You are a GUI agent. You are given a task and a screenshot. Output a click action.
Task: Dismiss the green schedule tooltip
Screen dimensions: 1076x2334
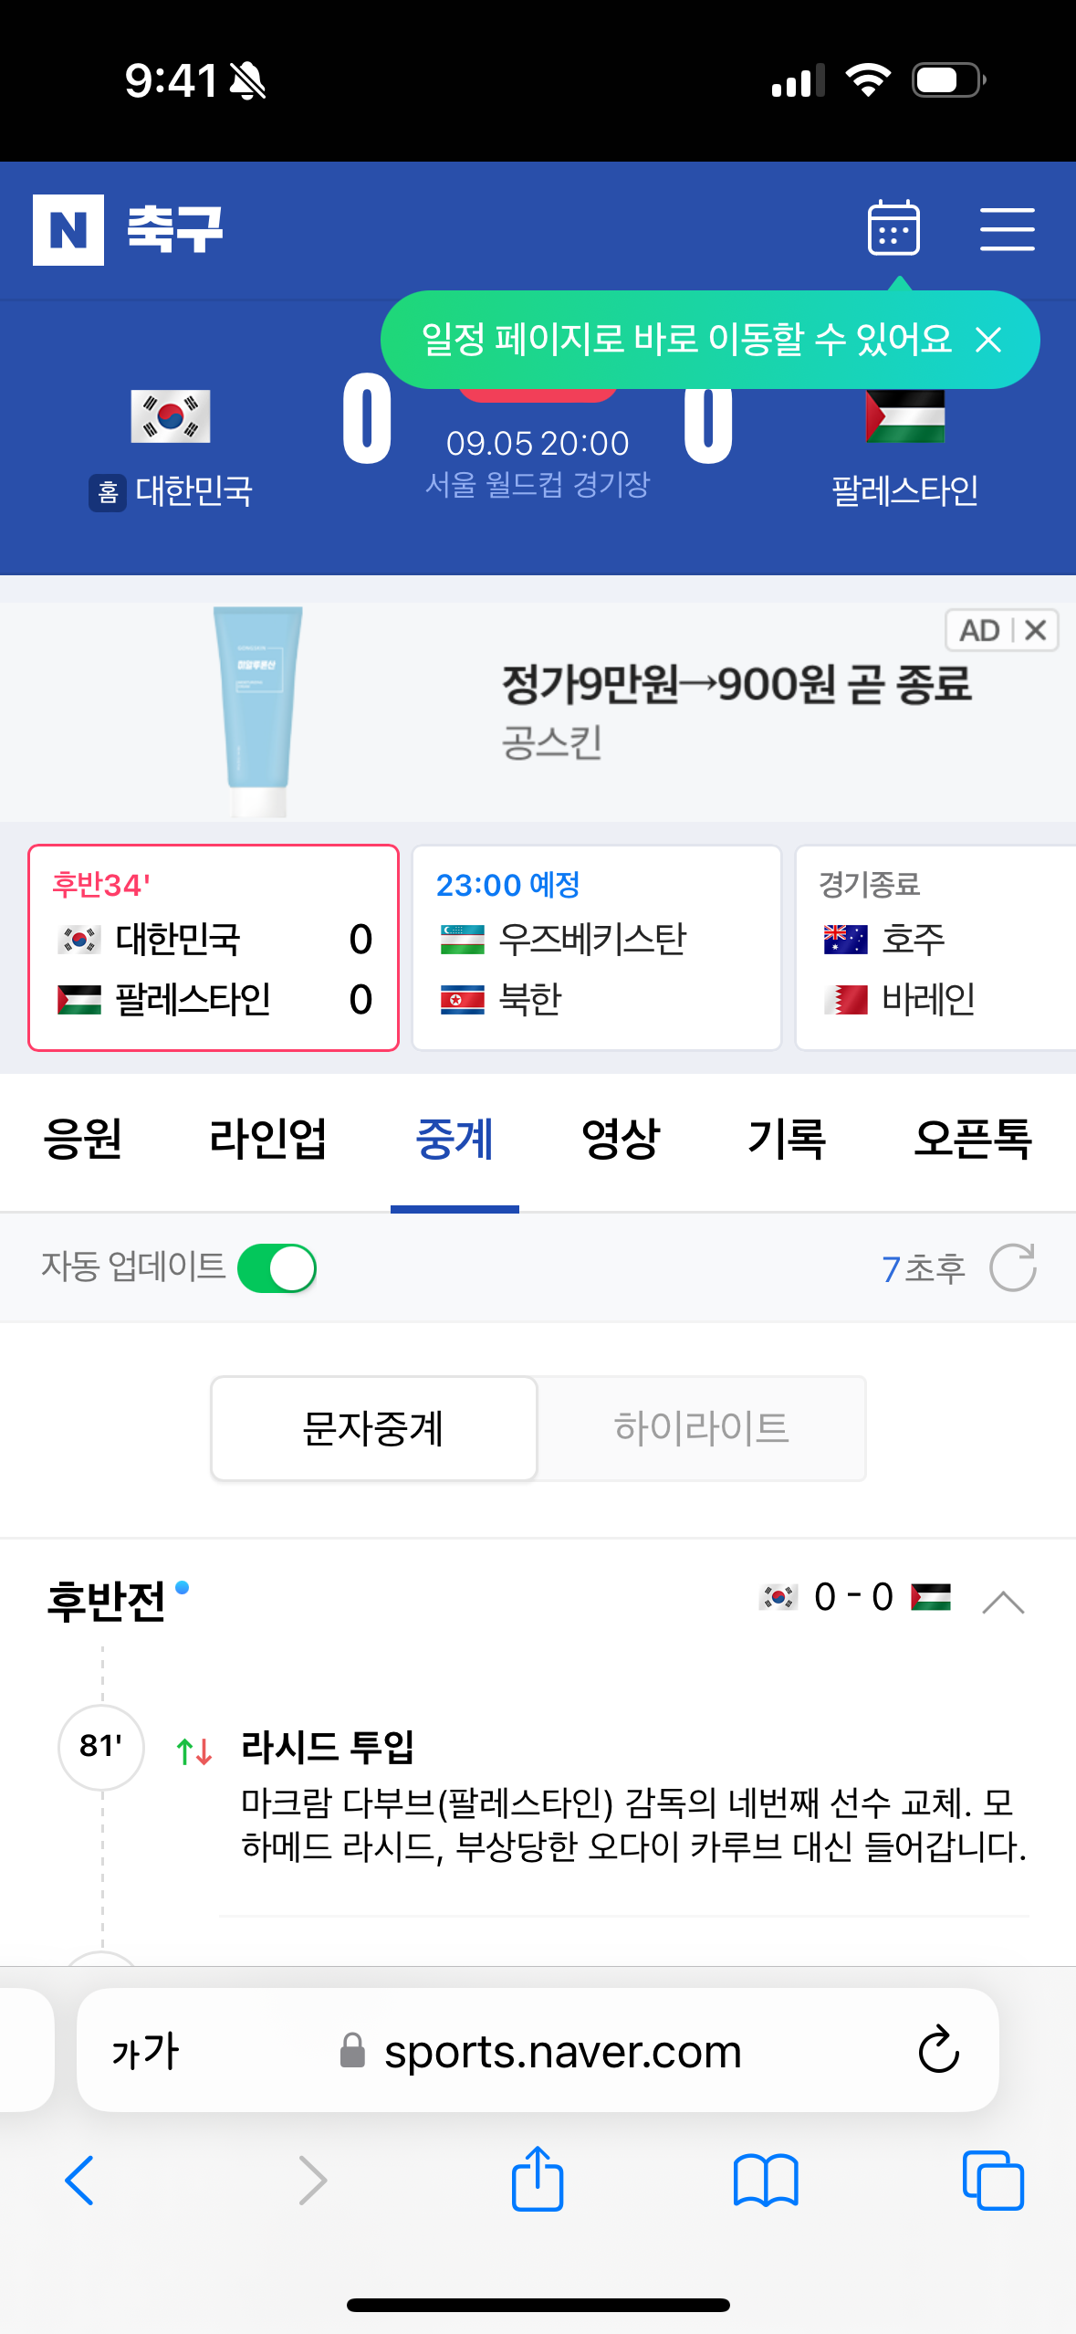(988, 340)
